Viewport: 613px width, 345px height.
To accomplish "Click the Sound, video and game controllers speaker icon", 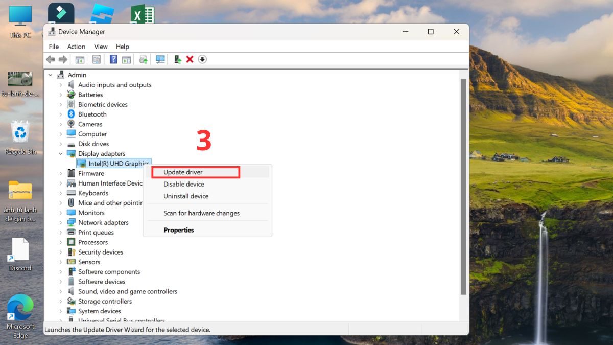I will click(72, 291).
